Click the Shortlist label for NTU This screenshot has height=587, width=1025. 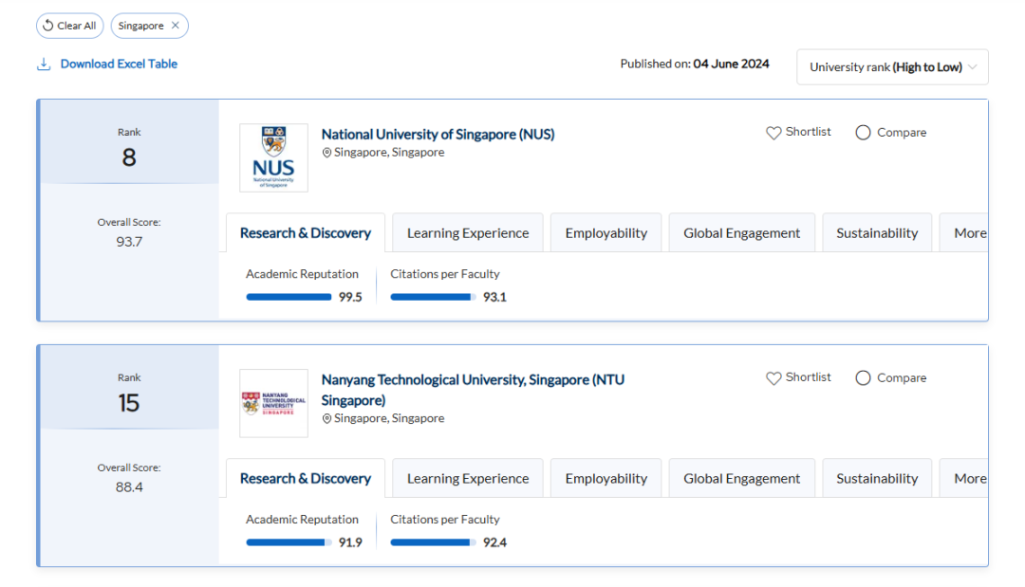pos(808,377)
